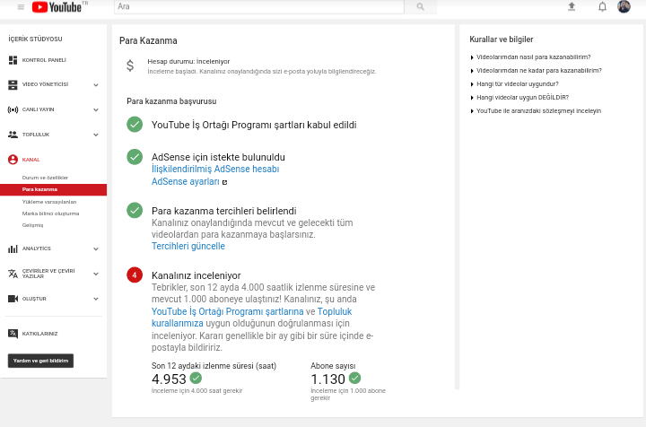
Task: Click the red step 4 badge
Action: pyautogui.click(x=135, y=275)
